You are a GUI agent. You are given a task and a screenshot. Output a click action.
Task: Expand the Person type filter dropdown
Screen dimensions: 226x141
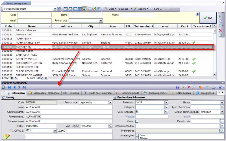(x=101, y=21)
